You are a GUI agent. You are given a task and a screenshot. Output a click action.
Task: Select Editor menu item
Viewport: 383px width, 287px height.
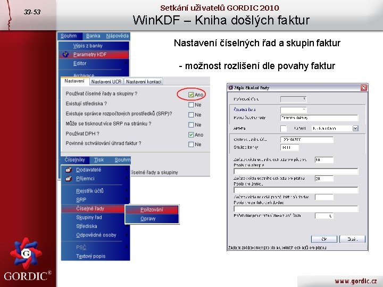(94, 63)
